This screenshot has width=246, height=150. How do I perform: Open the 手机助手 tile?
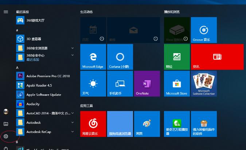point(120,84)
